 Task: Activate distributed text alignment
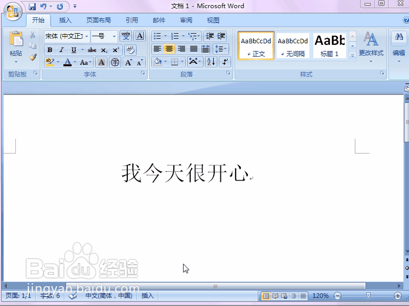click(x=206, y=48)
